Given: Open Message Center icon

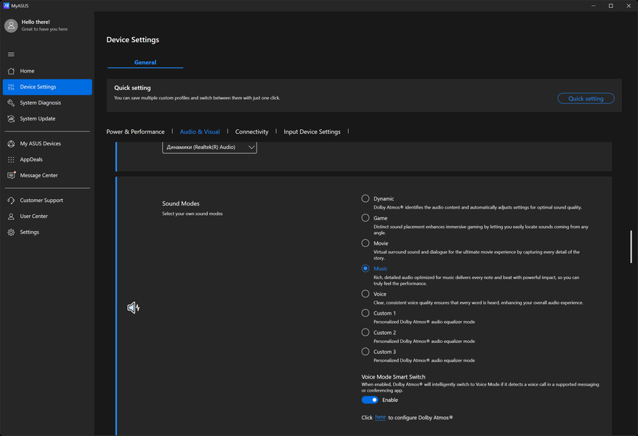Looking at the screenshot, I should tap(11, 176).
